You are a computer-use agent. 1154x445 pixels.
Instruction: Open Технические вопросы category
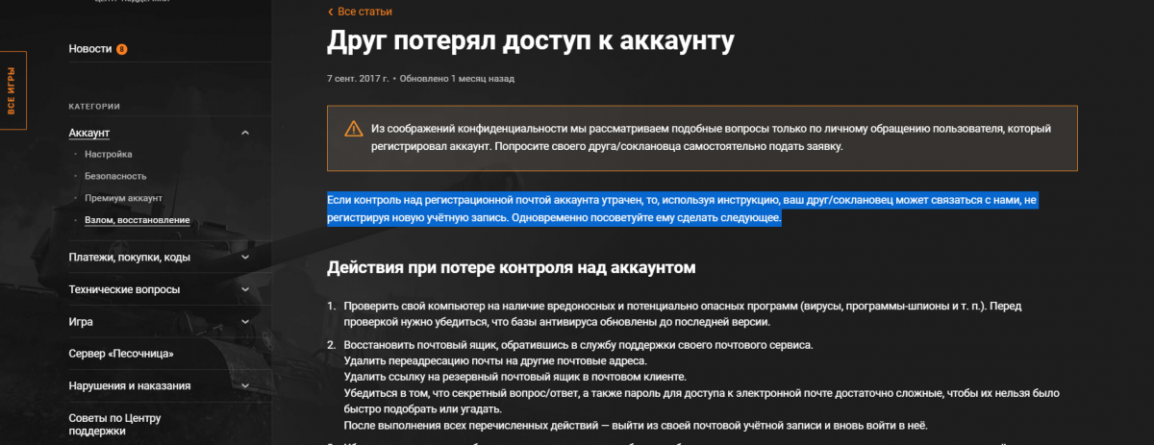coord(124,289)
